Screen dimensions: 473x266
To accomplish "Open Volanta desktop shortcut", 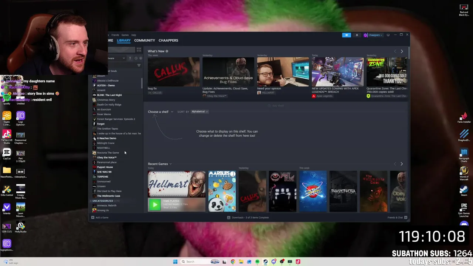I will click(7, 209).
